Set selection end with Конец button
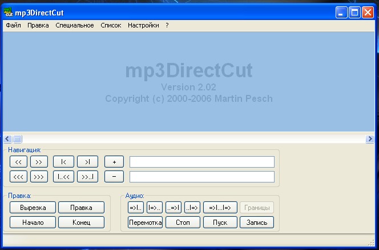 click(x=81, y=223)
